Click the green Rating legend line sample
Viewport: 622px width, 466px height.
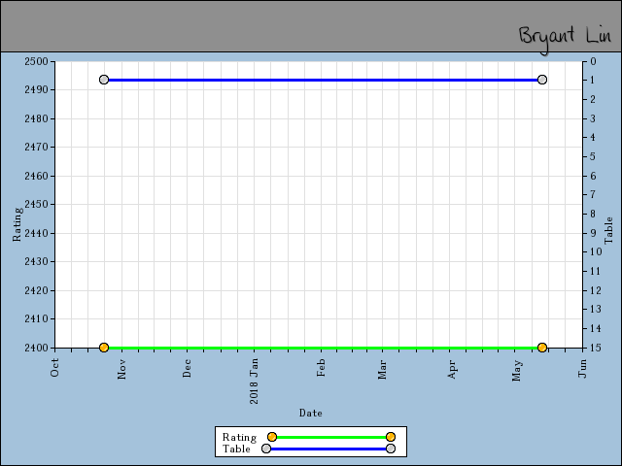pyautogui.click(x=331, y=437)
